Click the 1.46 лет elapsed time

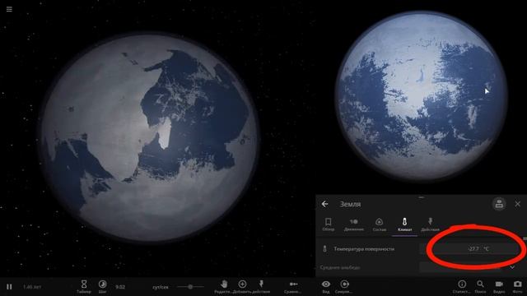pyautogui.click(x=32, y=287)
